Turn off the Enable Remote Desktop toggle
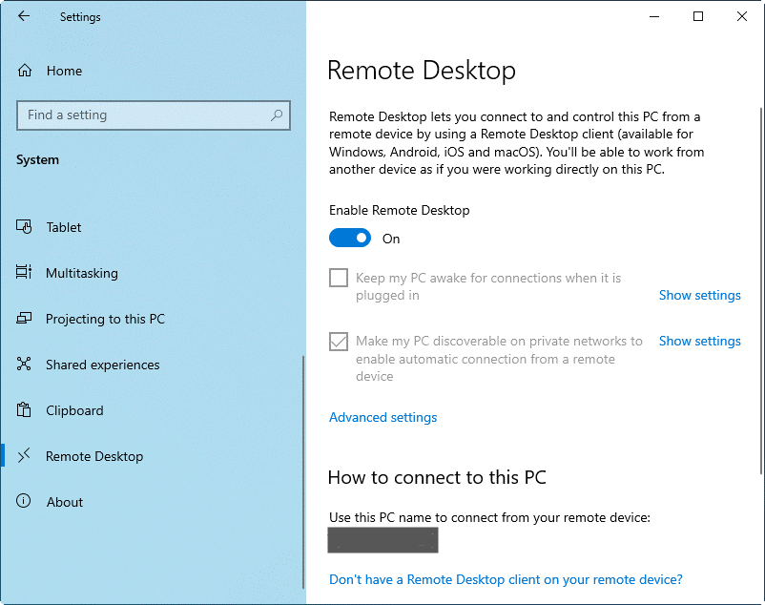The width and height of the screenshot is (765, 605). point(350,239)
